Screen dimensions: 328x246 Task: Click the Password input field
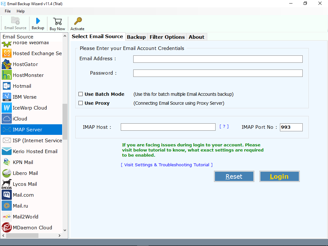[x=218, y=73]
